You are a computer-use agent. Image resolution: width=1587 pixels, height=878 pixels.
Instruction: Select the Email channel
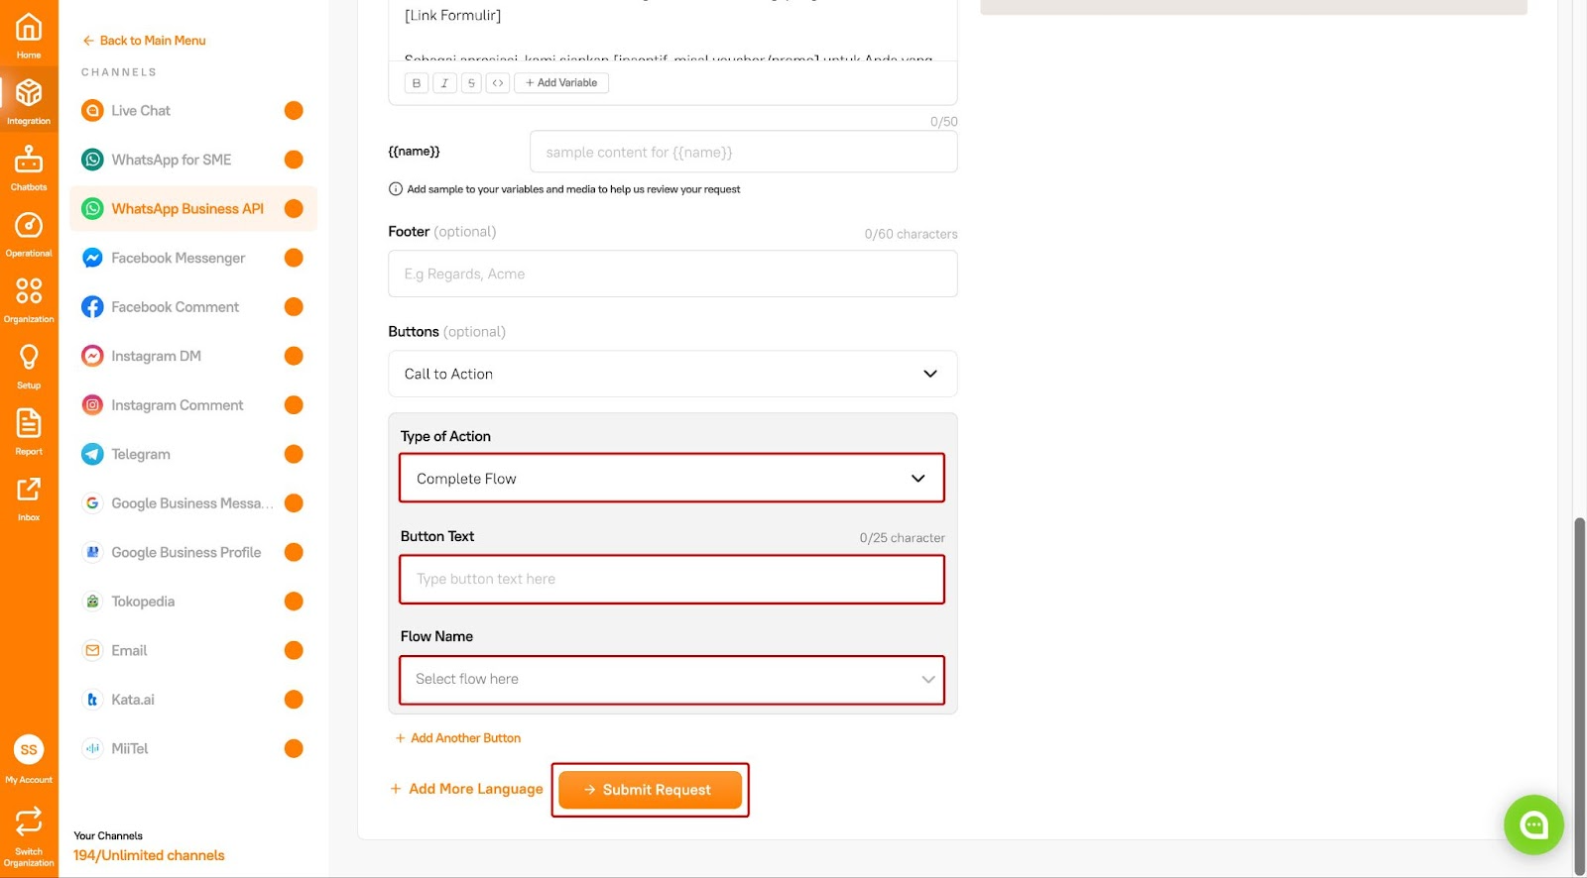point(193,650)
